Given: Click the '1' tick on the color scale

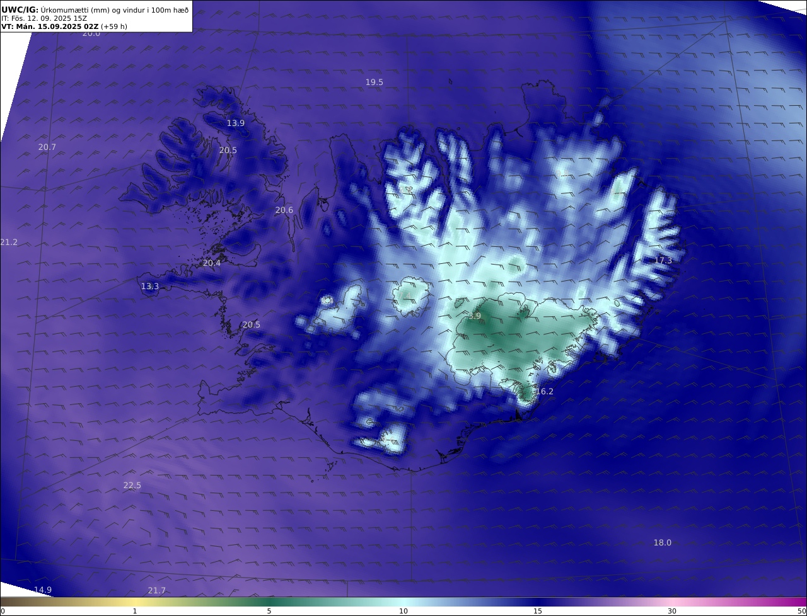Looking at the screenshot, I should 135,611.
